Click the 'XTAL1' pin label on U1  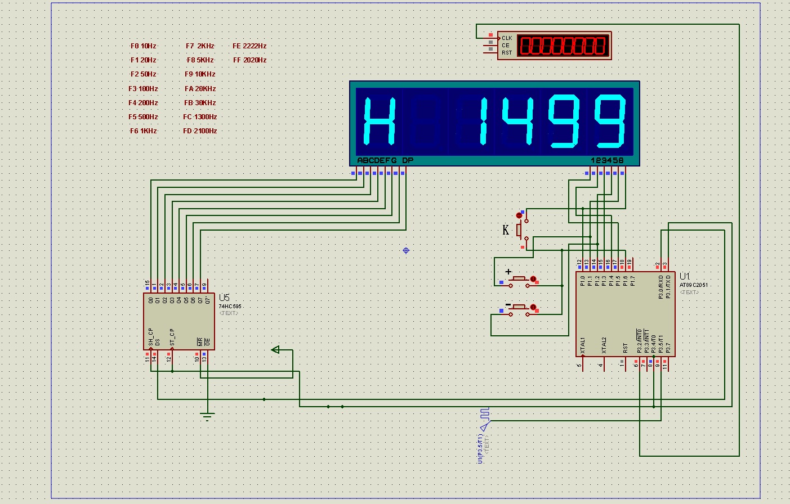(583, 345)
